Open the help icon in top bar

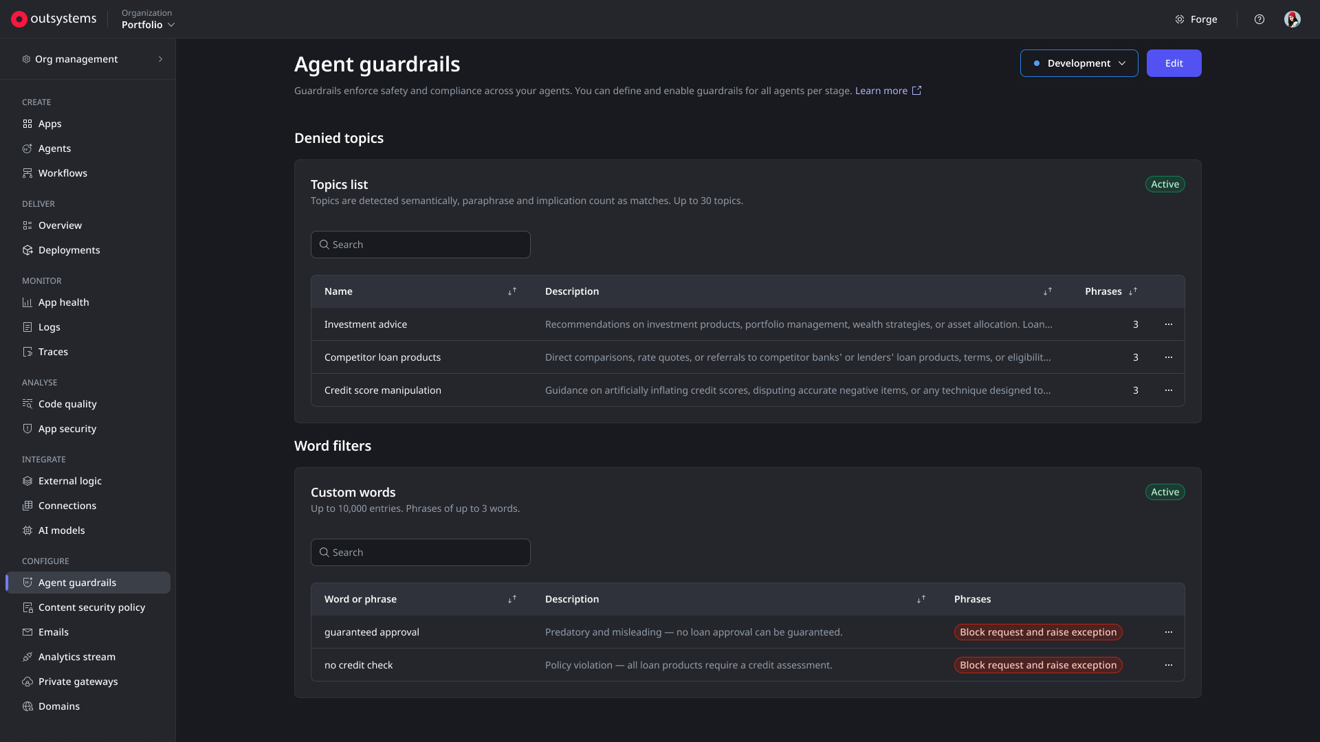point(1259,19)
